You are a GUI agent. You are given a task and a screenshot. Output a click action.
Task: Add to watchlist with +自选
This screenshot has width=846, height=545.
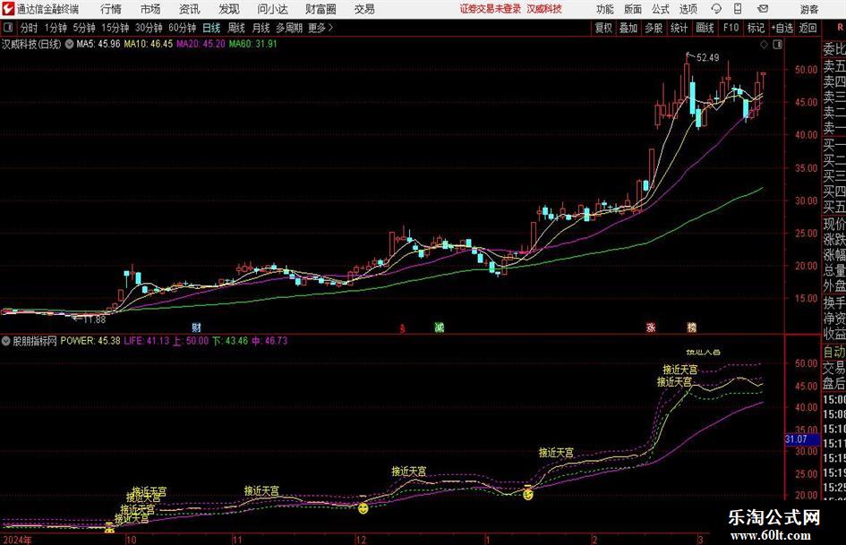pyautogui.click(x=782, y=28)
